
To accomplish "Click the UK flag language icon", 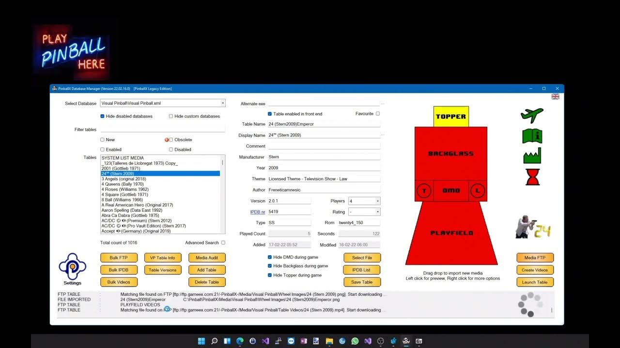I will point(555,97).
